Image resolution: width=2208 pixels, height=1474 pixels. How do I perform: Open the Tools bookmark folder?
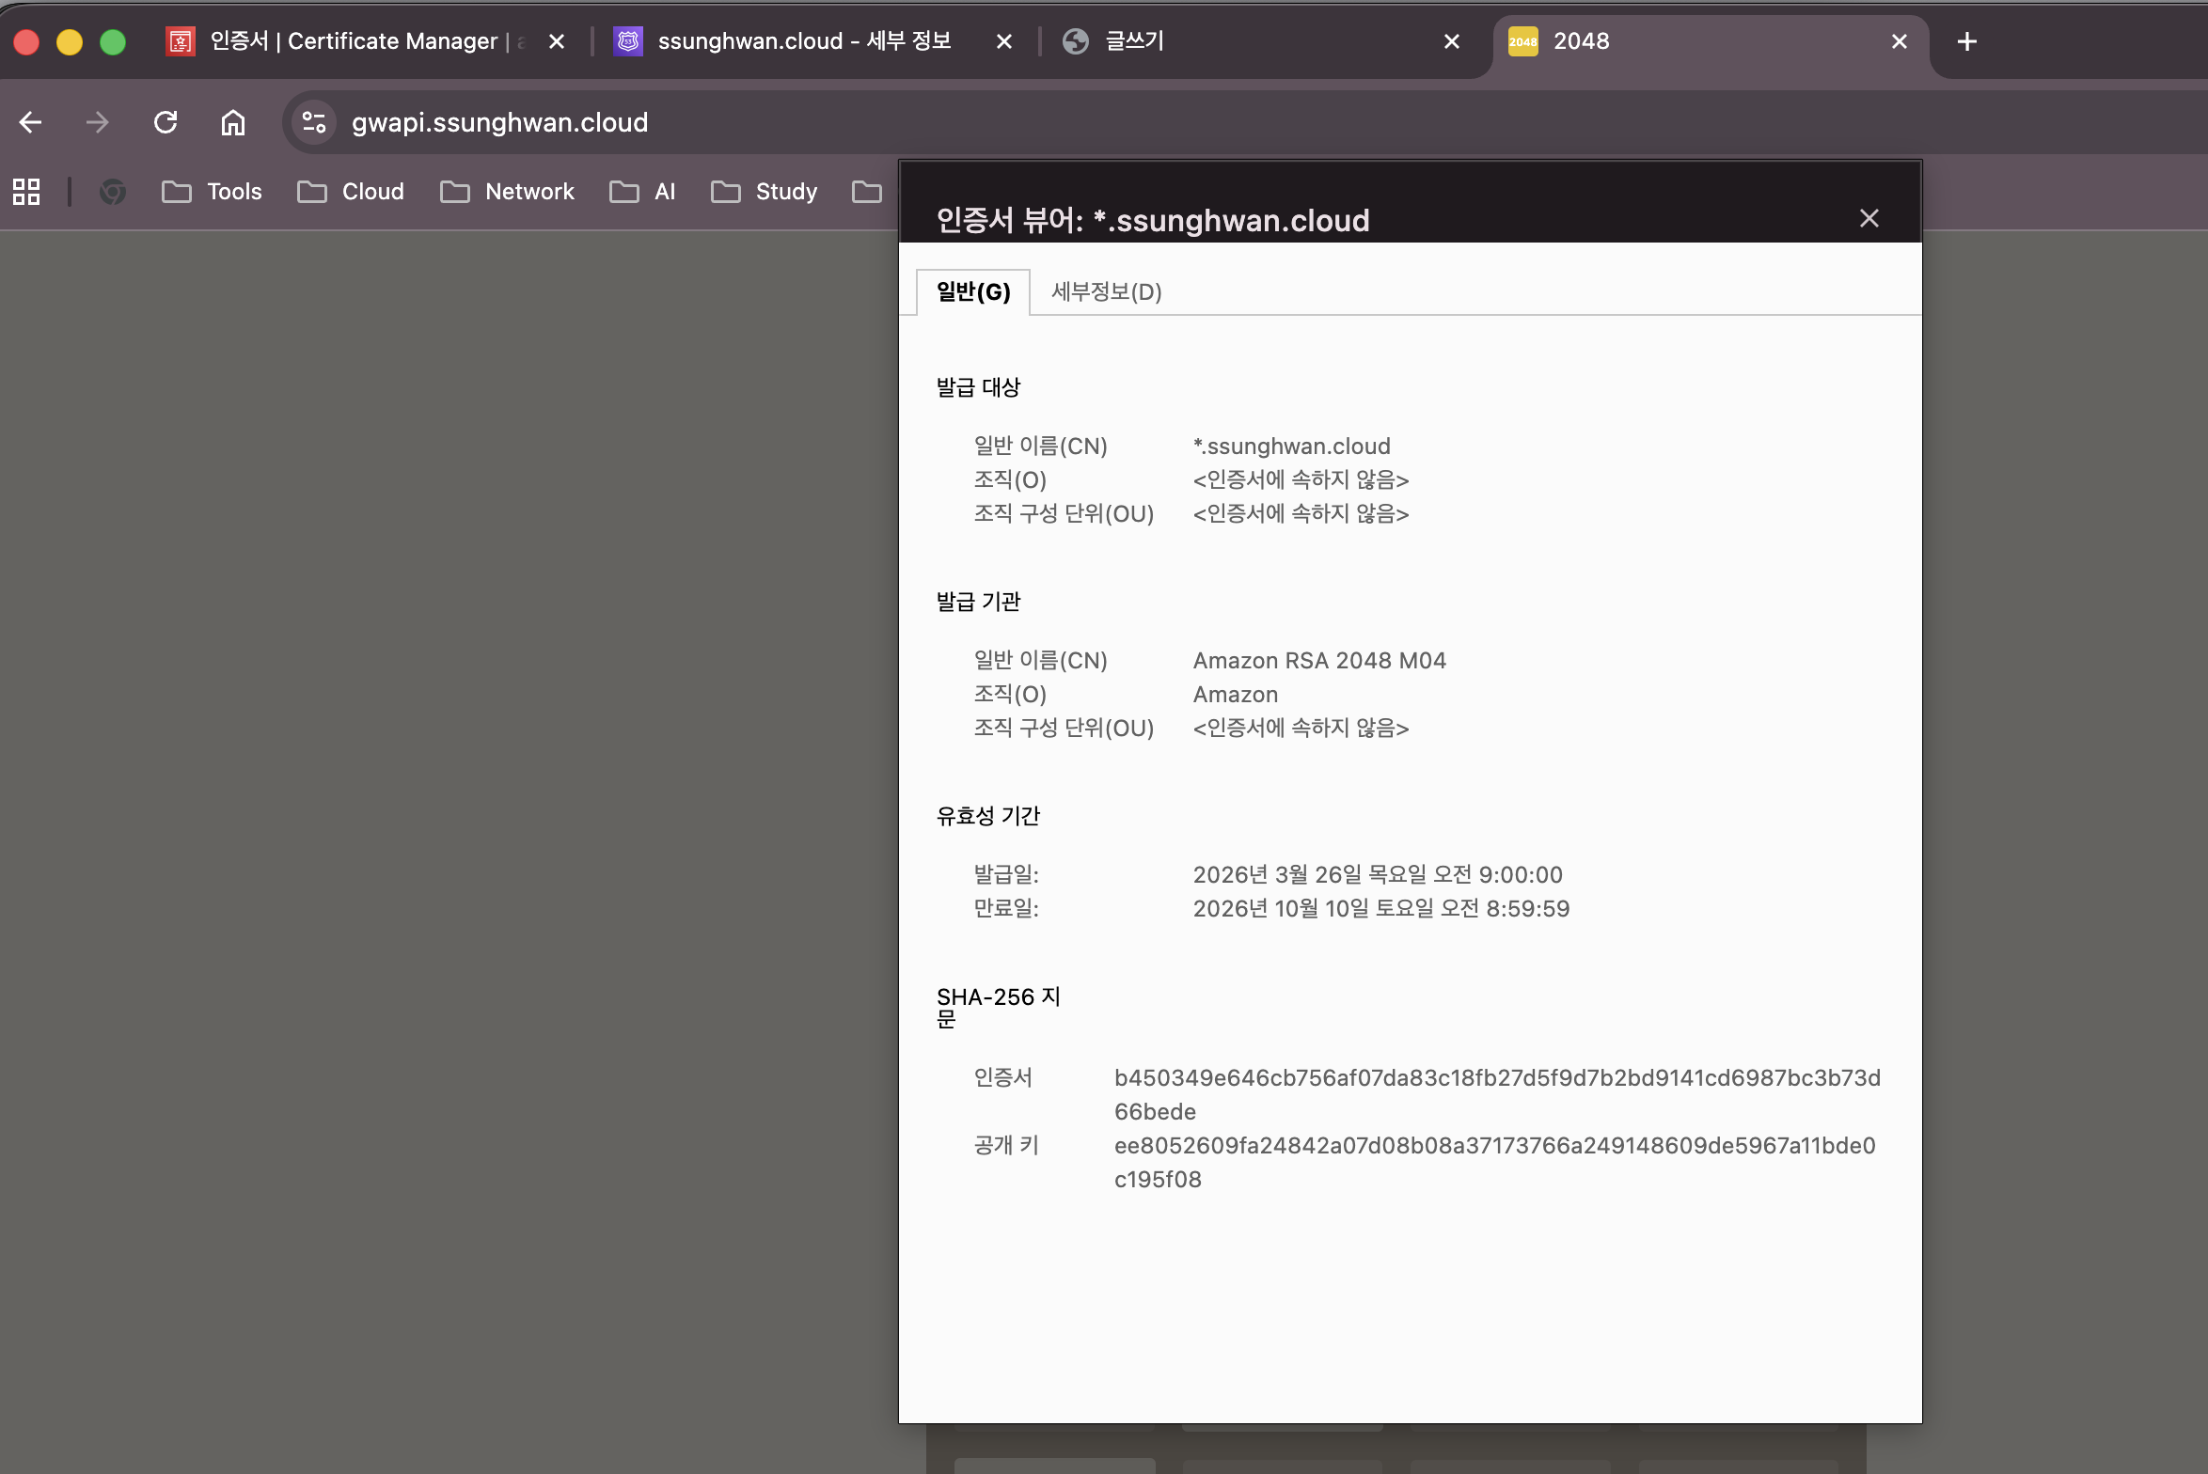click(212, 192)
